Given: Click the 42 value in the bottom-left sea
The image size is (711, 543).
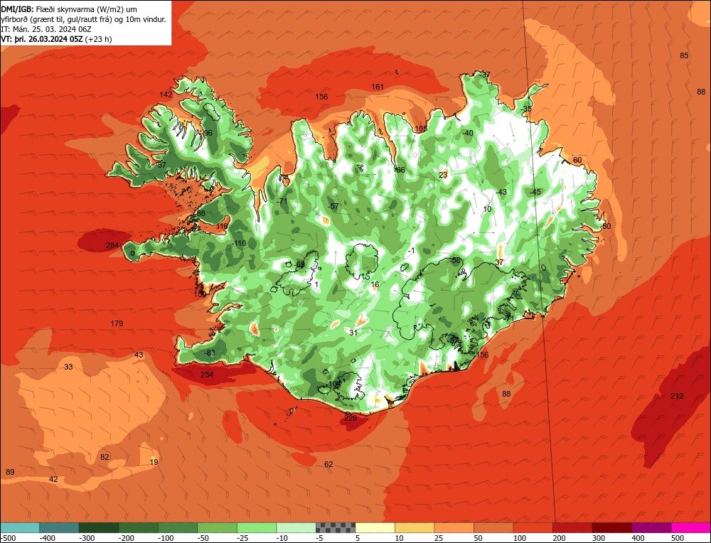Looking at the screenshot, I should (53, 479).
